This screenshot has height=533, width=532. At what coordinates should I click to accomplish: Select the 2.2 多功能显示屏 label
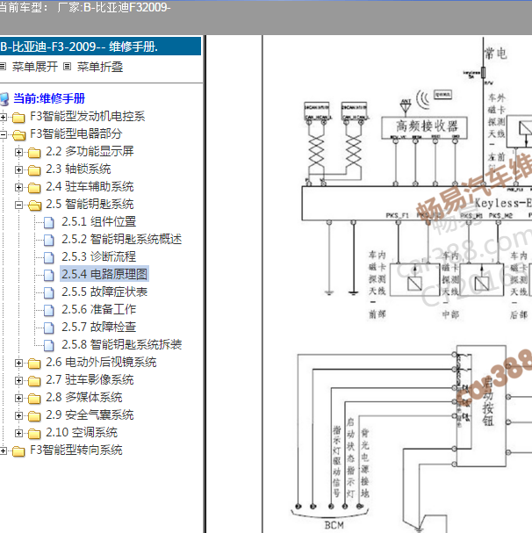(90, 151)
